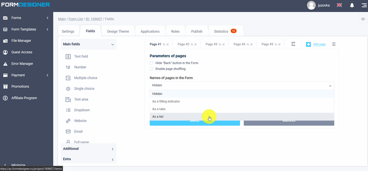368x171 pixels.
Task: Open the Promotions gift icon
Action: [x=5, y=86]
